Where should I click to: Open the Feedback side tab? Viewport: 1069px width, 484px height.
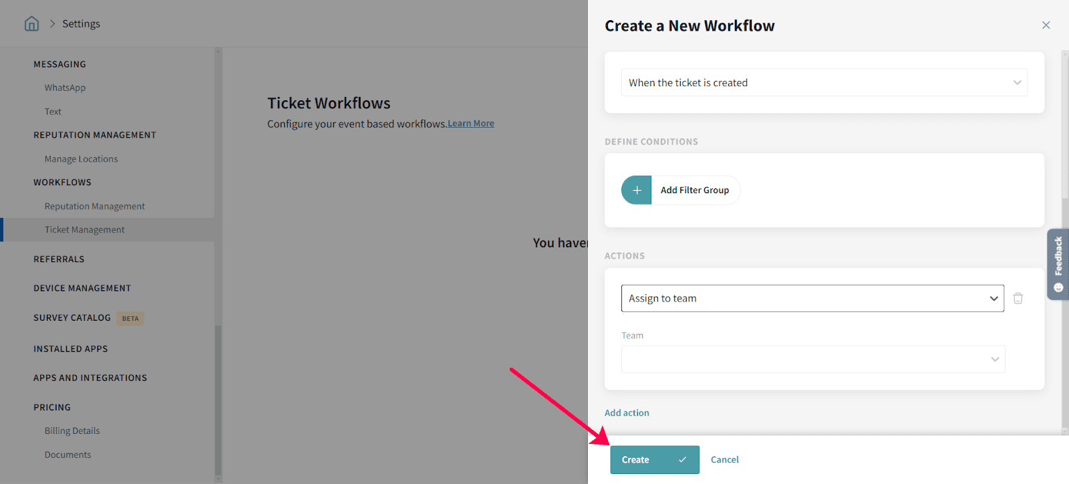(1058, 264)
